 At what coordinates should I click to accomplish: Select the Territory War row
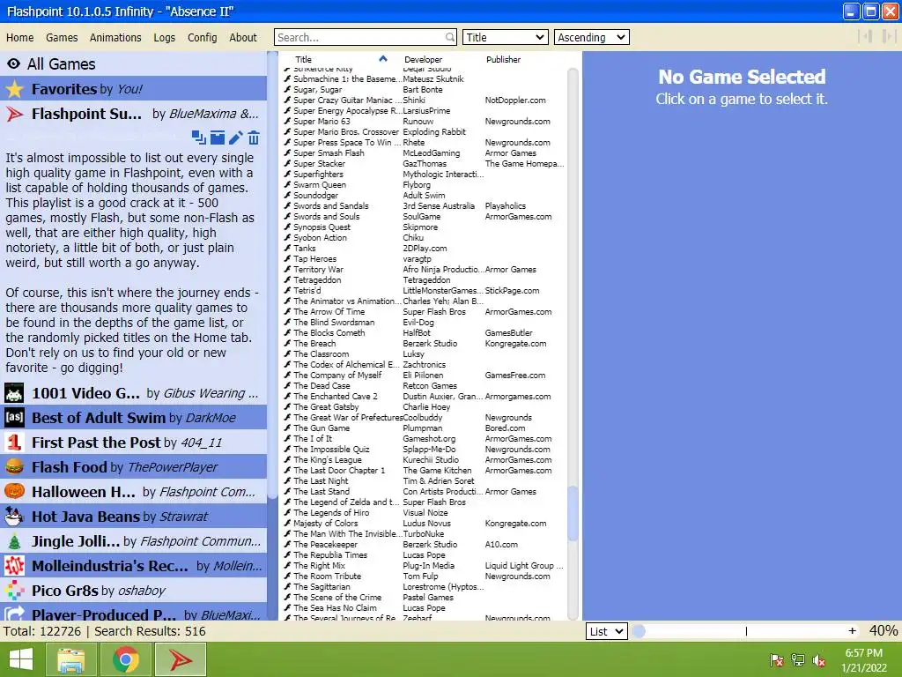[x=425, y=270]
